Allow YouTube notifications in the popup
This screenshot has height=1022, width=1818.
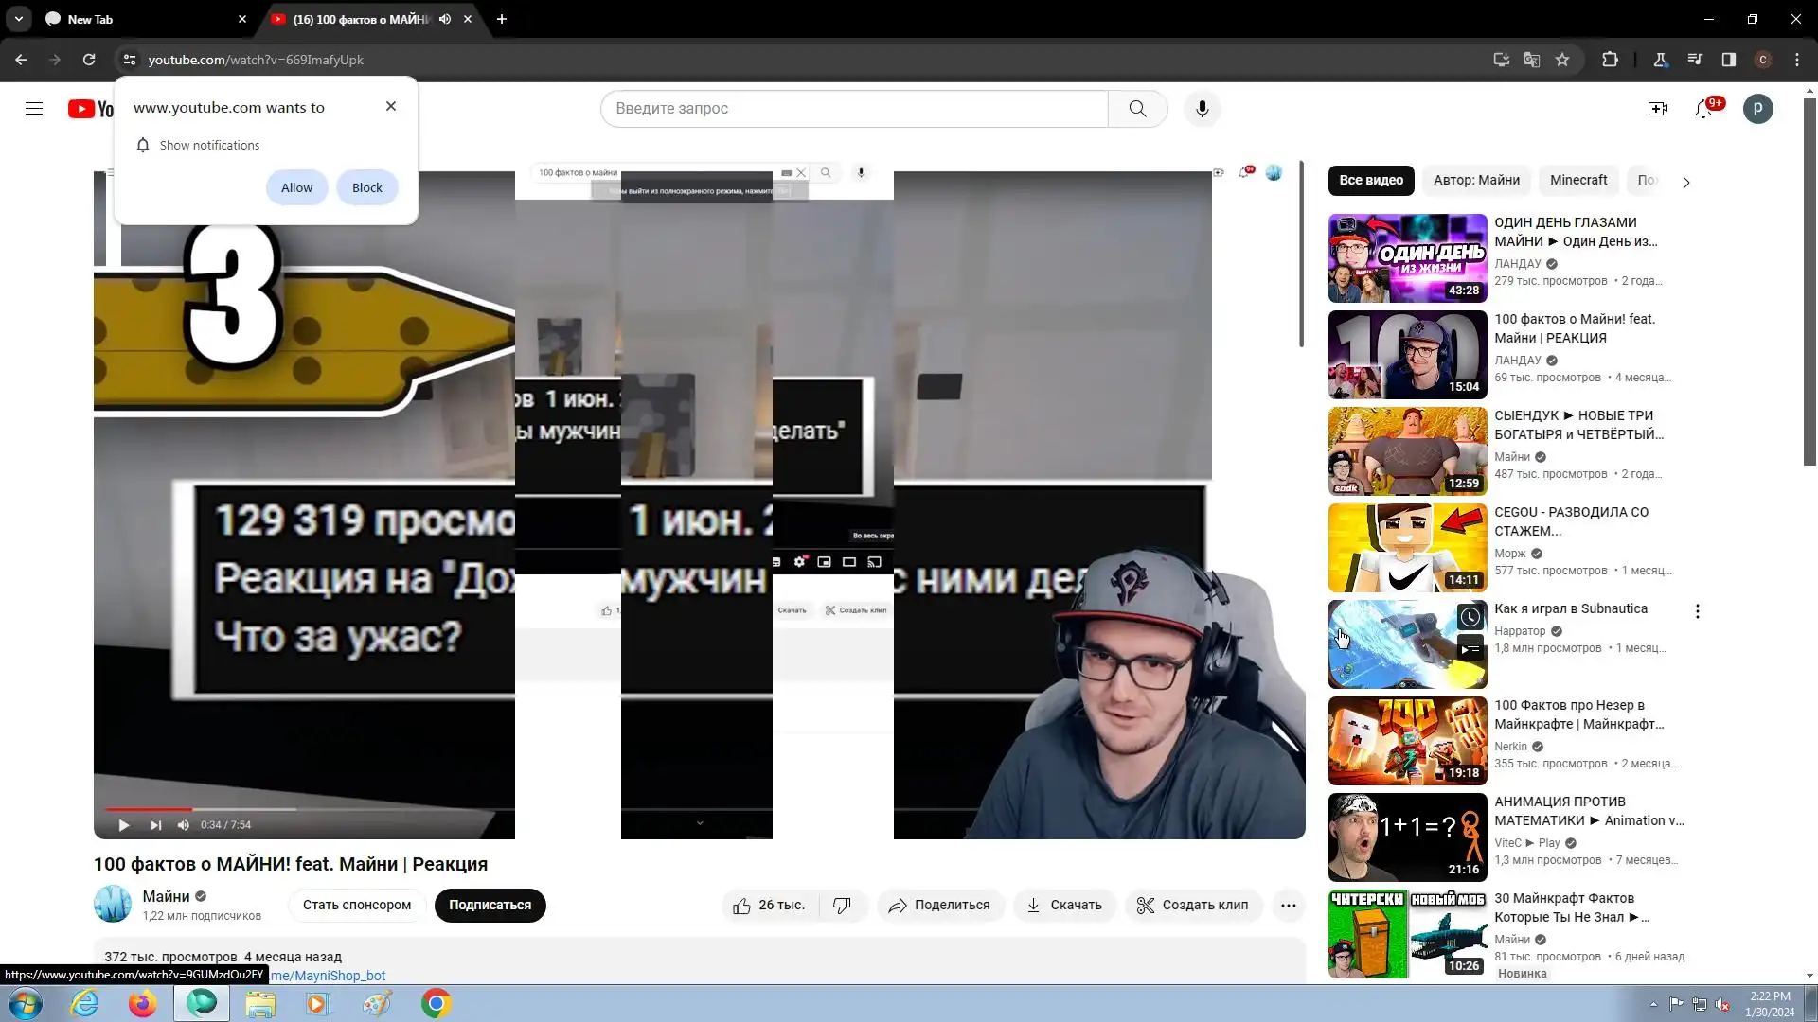coord(296,187)
